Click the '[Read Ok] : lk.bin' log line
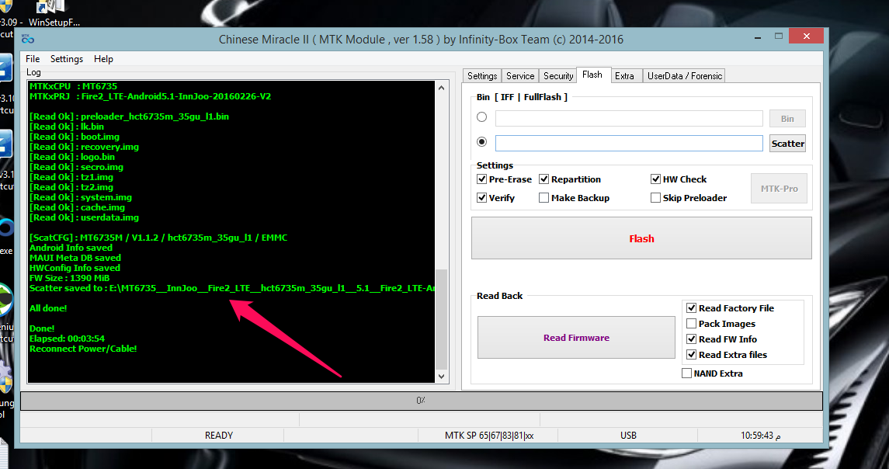This screenshot has width=889, height=469. 66,127
